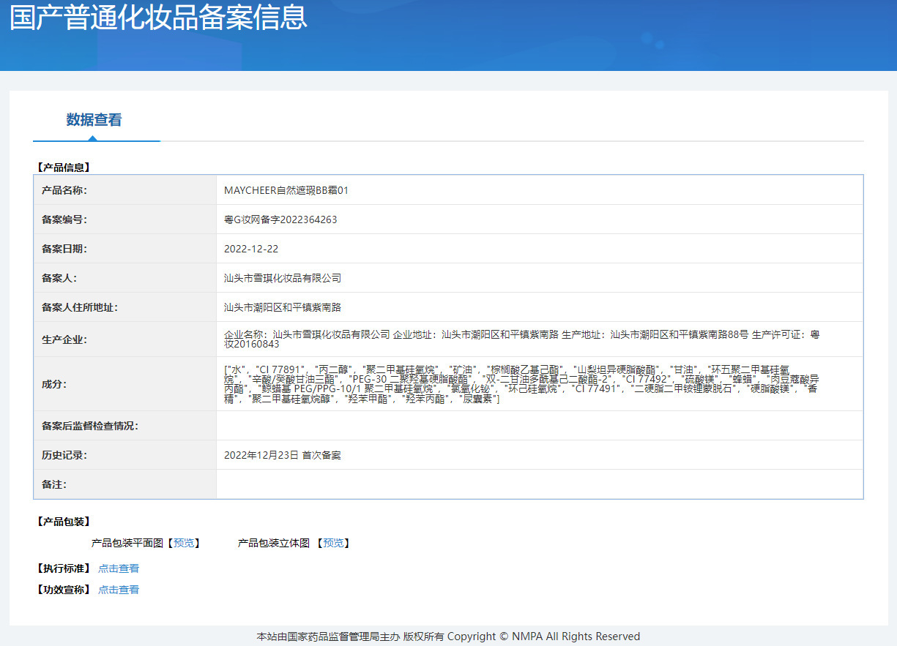897x646 pixels.
Task: Select registrant 汕头市雪琪化妆品有限公司 value
Action: pyautogui.click(x=283, y=278)
